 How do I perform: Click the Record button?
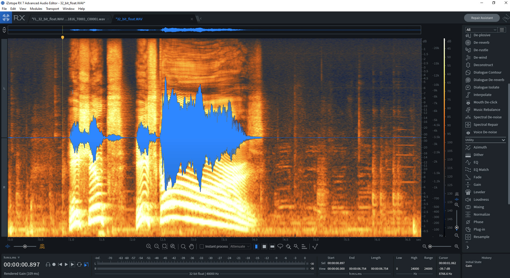(x=54, y=264)
